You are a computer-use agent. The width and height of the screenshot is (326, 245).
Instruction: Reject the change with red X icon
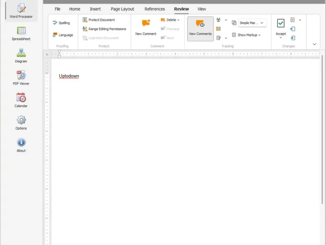click(293, 20)
